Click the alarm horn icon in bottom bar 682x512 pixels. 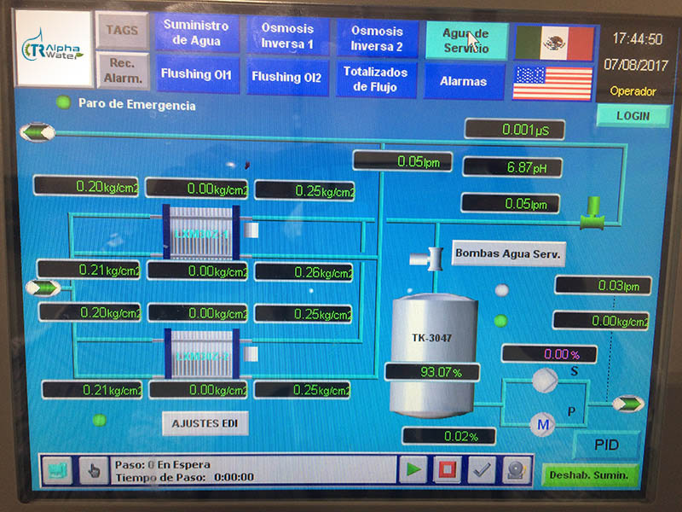[514, 470]
